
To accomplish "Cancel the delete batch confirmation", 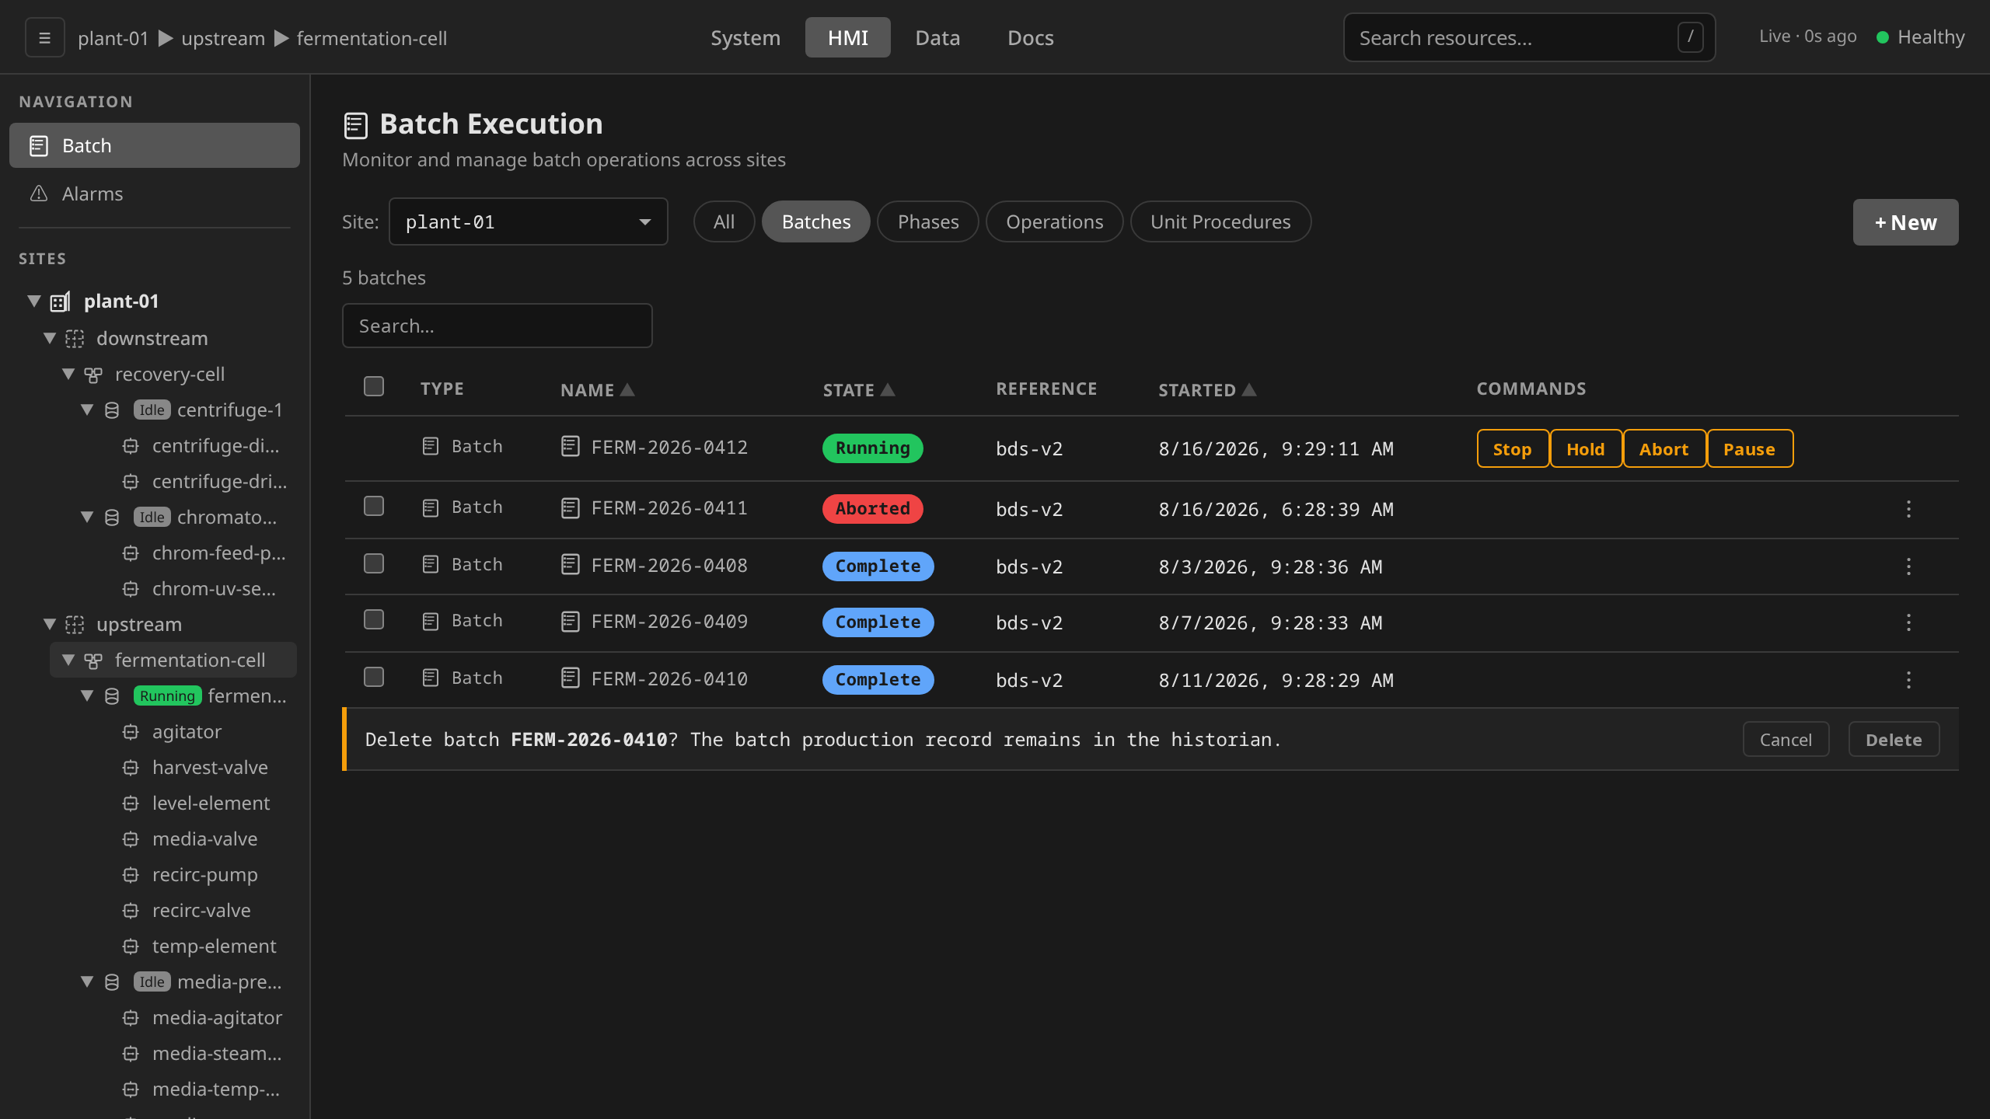I will (1786, 740).
